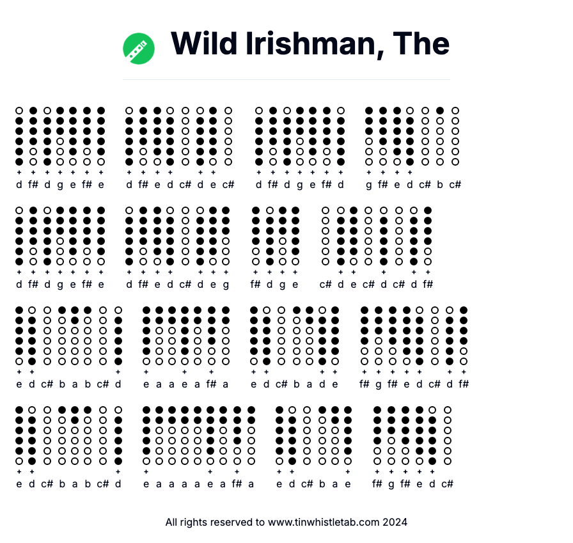Click the "Wild Irishman, The" song title
The image size is (573, 543).
(310, 43)
